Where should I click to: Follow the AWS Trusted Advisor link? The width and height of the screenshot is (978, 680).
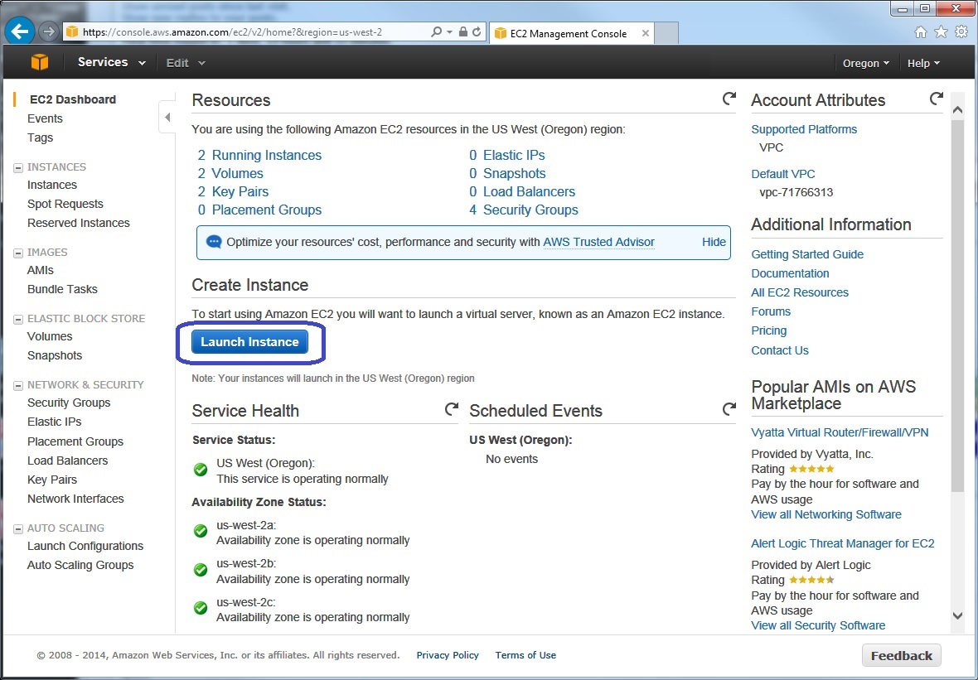point(598,242)
